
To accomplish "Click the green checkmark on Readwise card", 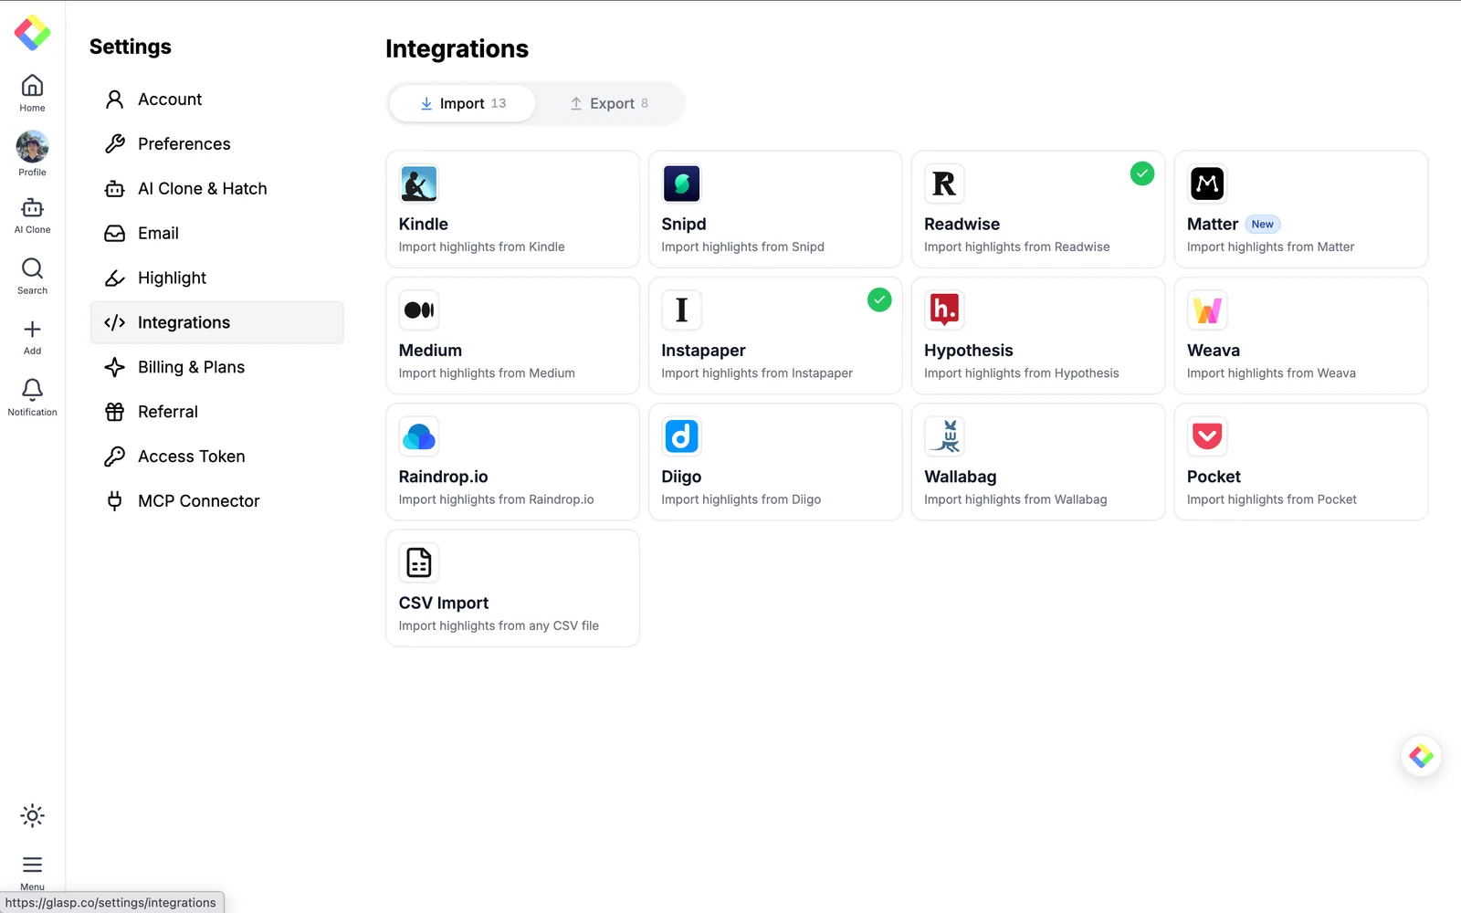I will click(x=1142, y=173).
